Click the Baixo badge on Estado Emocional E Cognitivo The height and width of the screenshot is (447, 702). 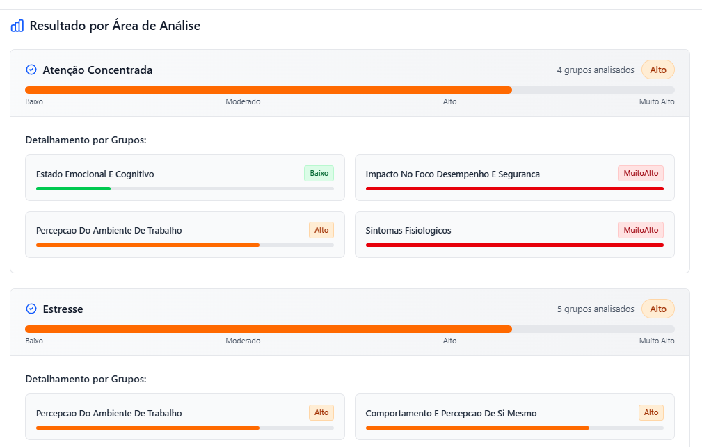point(318,173)
